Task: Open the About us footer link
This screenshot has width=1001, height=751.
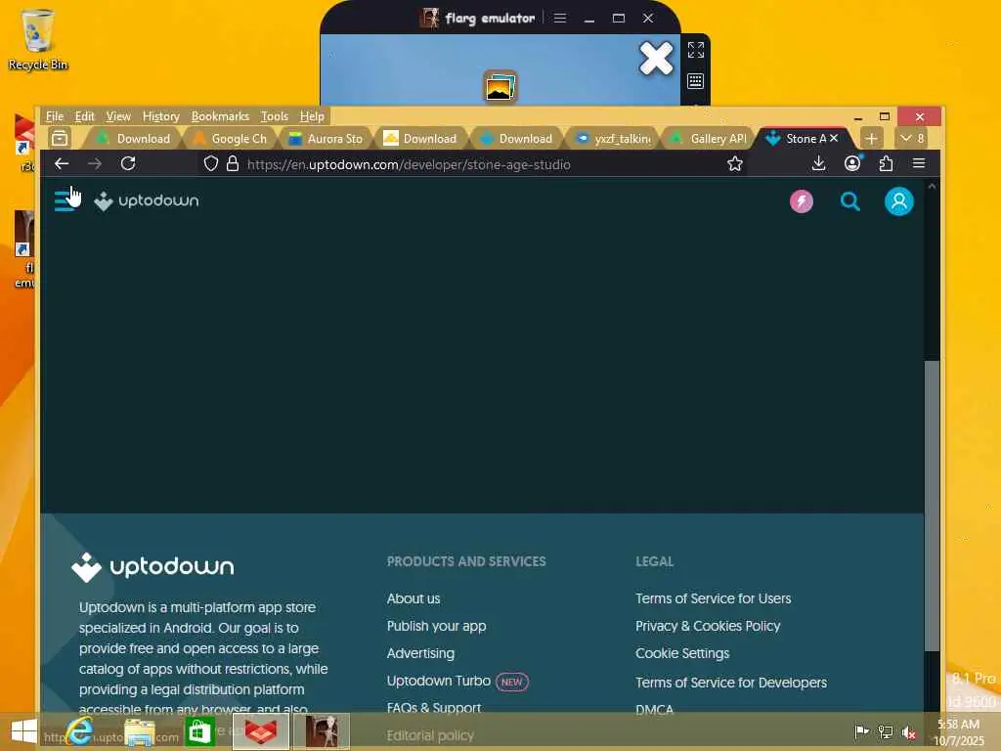Action: click(x=413, y=599)
